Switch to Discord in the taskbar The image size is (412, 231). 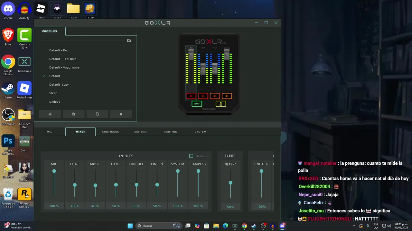282,226
